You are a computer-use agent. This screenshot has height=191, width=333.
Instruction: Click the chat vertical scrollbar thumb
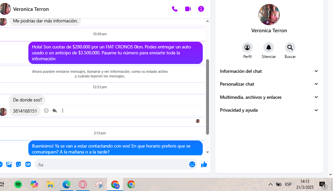pos(207,97)
